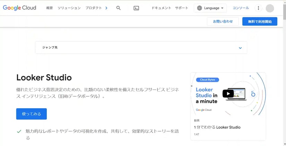Open the ソリューション menu item
The image size is (286, 146).
coord(69,8)
